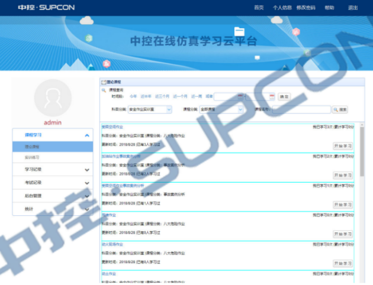Click the course list vertical scrollbar
This screenshot has height=285, width=373.
tap(362, 152)
